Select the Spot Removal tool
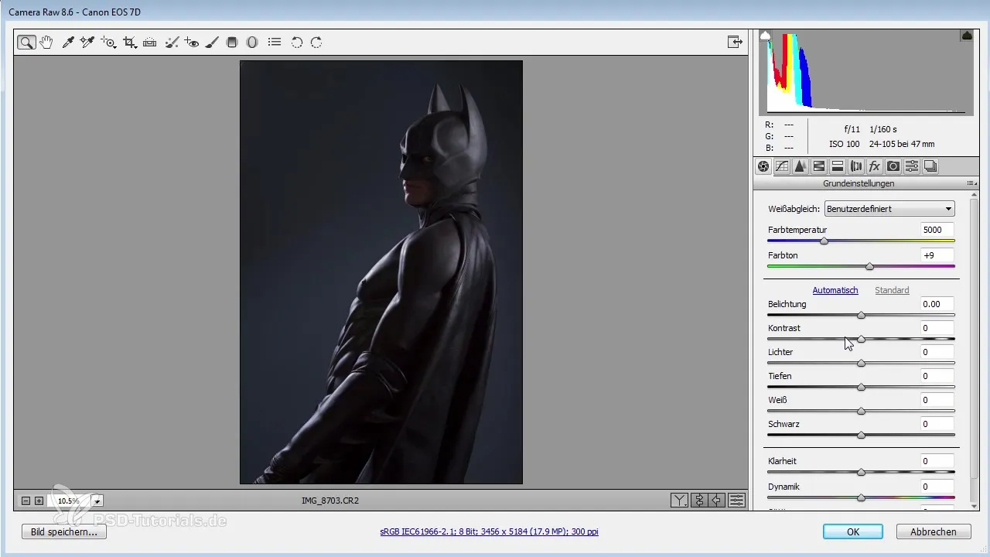The height and width of the screenshot is (557, 990). click(172, 43)
